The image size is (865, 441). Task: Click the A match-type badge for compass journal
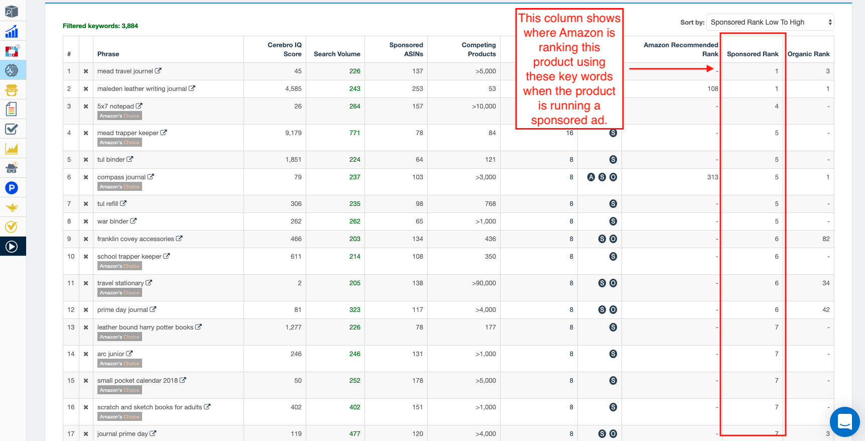(x=591, y=177)
